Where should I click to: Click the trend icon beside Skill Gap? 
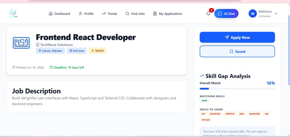pos(201,76)
